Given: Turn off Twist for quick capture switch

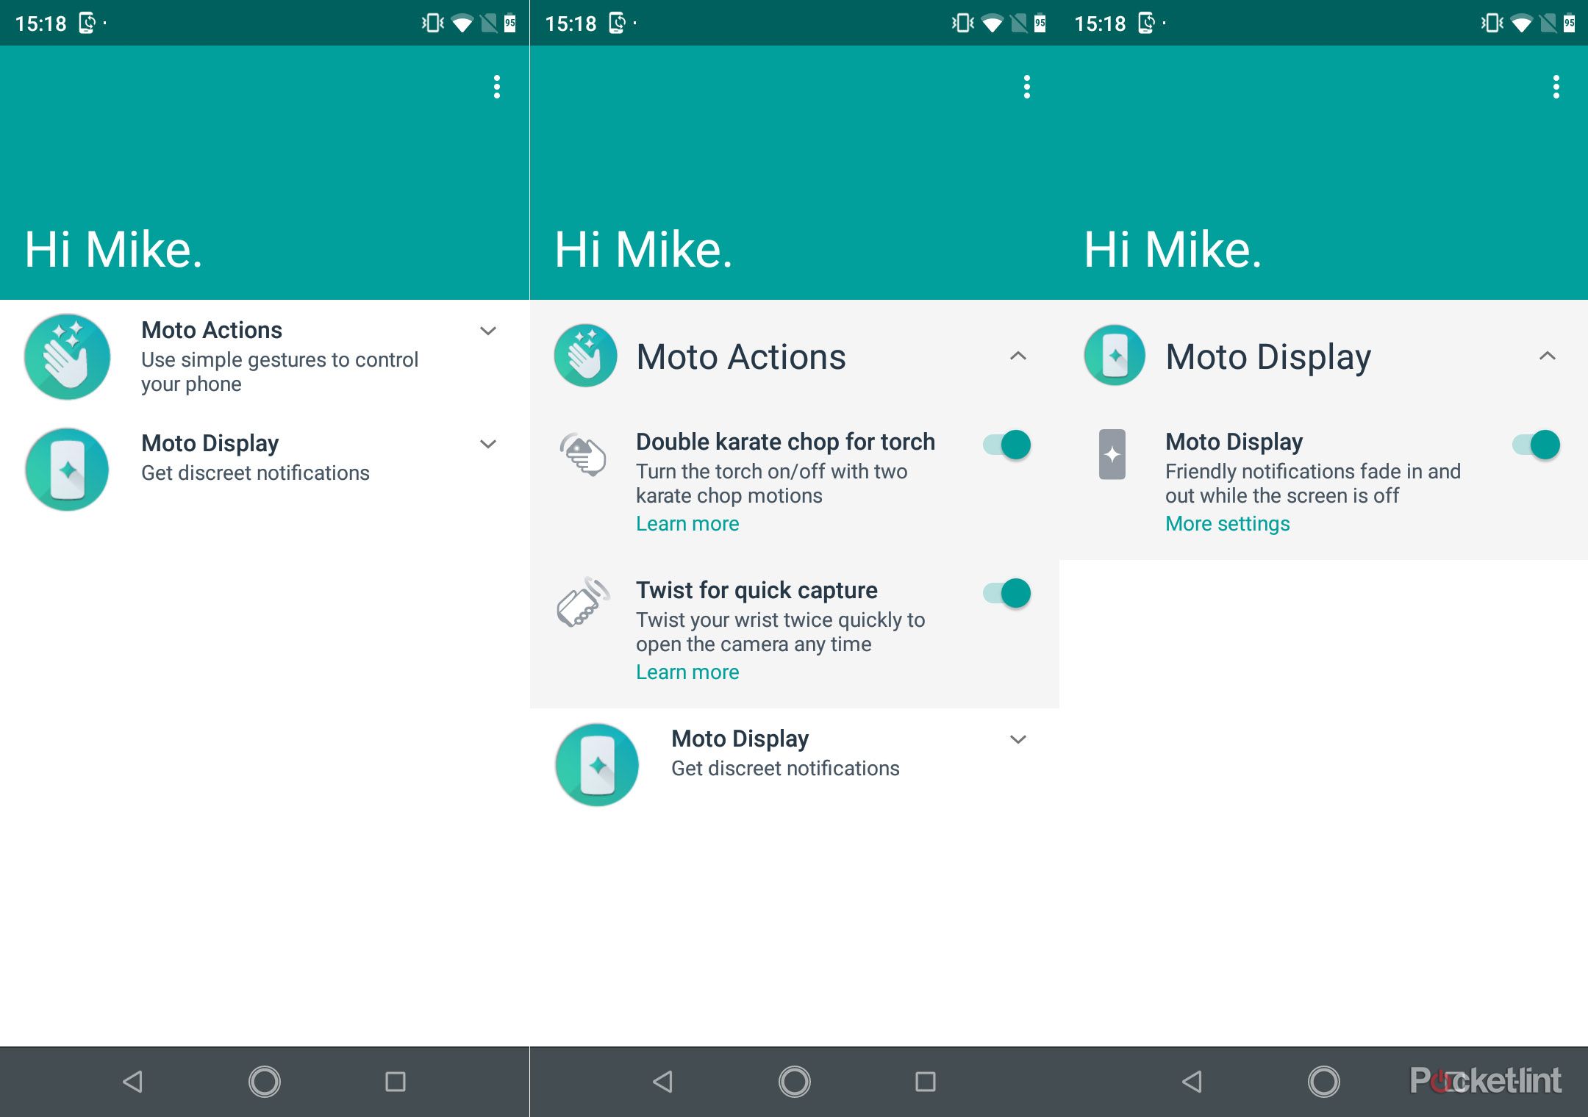Looking at the screenshot, I should [x=1007, y=593].
